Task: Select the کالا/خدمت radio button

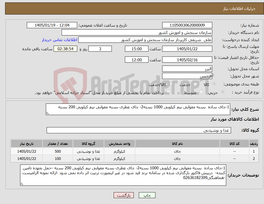Action: (172, 84)
